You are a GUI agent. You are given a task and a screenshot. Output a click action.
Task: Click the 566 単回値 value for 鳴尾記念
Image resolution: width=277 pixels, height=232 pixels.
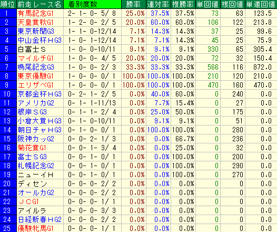[213, 67]
